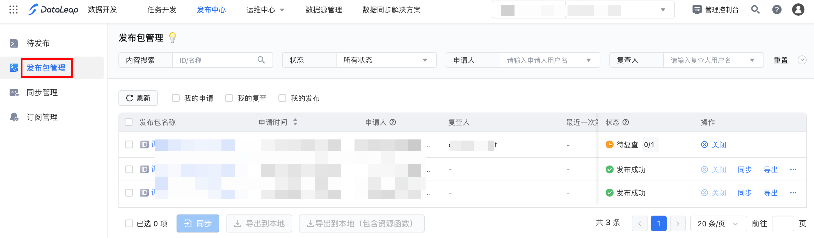Click the help icon next to 状态 column

tap(626, 122)
